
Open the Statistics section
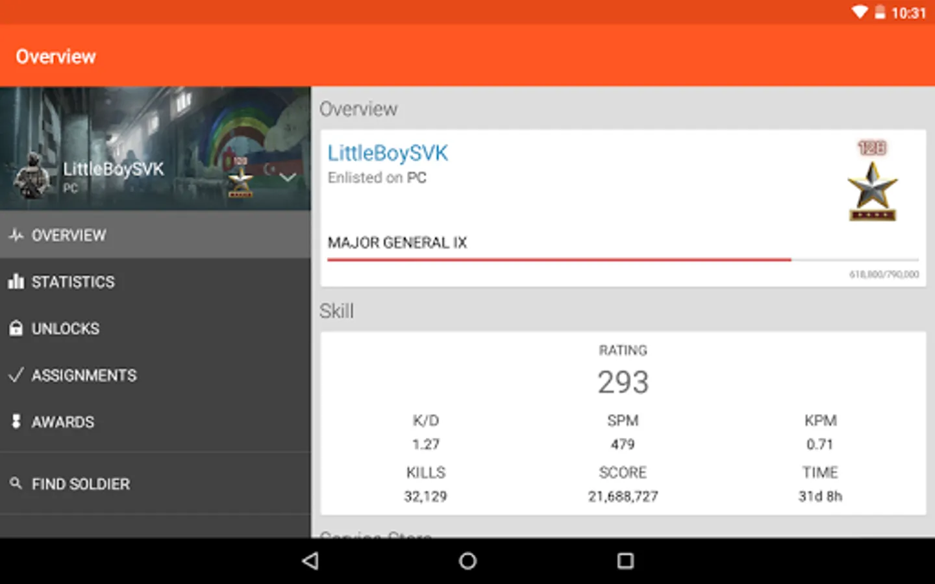(155, 282)
